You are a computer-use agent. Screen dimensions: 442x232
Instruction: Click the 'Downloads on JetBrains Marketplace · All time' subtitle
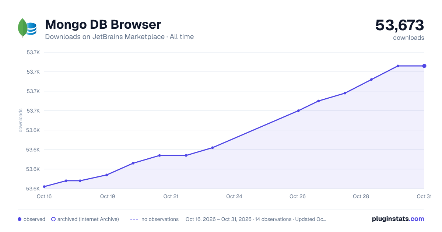[x=119, y=37]
